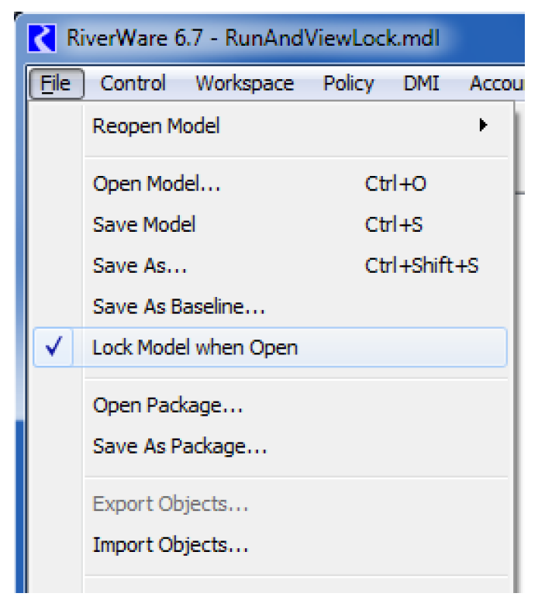Click the RiverWare app icon in title bar
This screenshot has height=614, width=545.
[42, 39]
